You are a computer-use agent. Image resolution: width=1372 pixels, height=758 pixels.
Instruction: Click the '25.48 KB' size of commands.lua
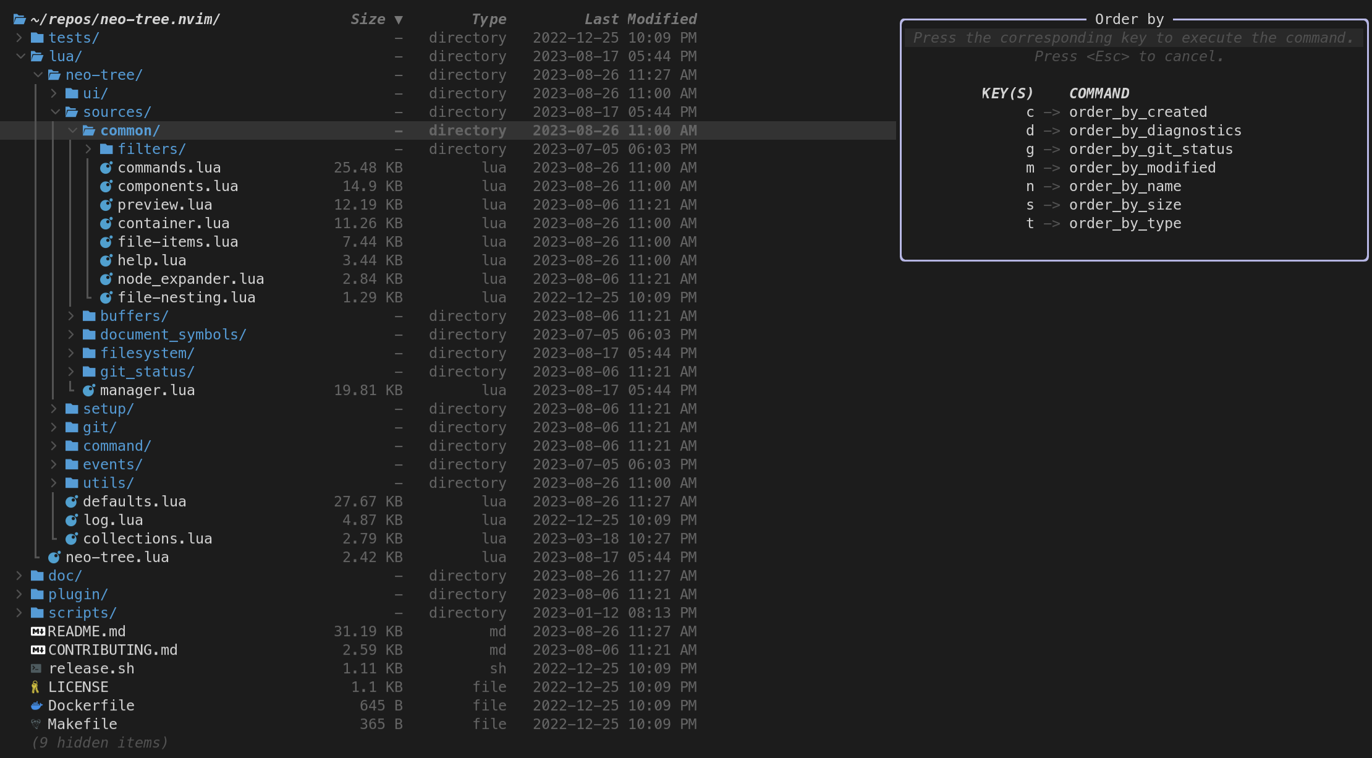click(x=368, y=168)
